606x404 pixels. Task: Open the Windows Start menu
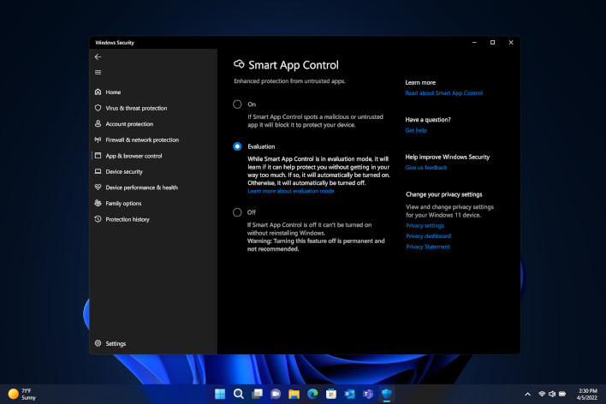[x=220, y=394]
